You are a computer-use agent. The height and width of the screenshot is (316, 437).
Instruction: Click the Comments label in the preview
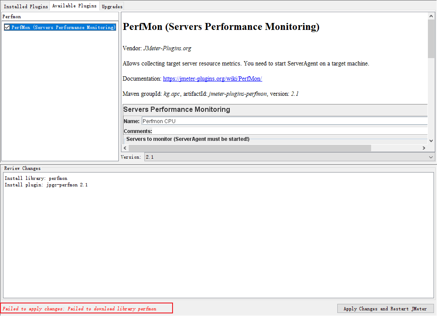click(138, 131)
